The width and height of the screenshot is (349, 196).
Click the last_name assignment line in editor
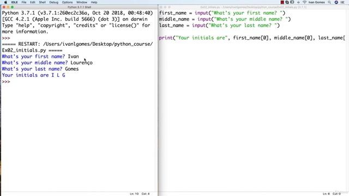click(219, 26)
